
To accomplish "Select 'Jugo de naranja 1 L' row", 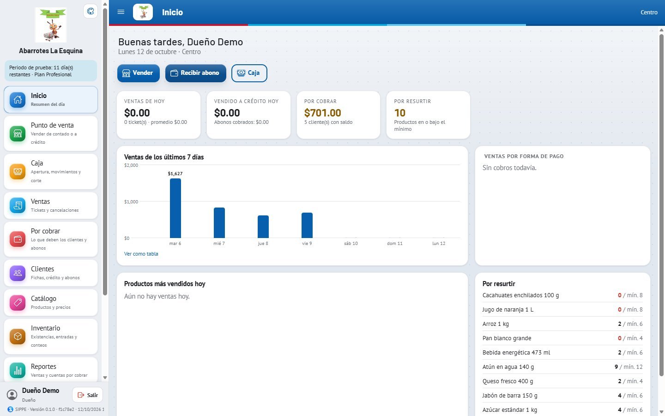I will coord(562,309).
